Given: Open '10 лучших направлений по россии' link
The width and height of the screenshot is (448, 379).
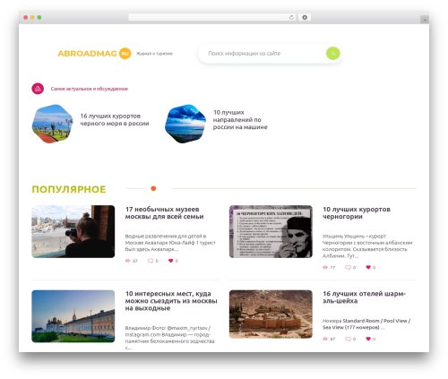Looking at the screenshot, I should [240, 120].
